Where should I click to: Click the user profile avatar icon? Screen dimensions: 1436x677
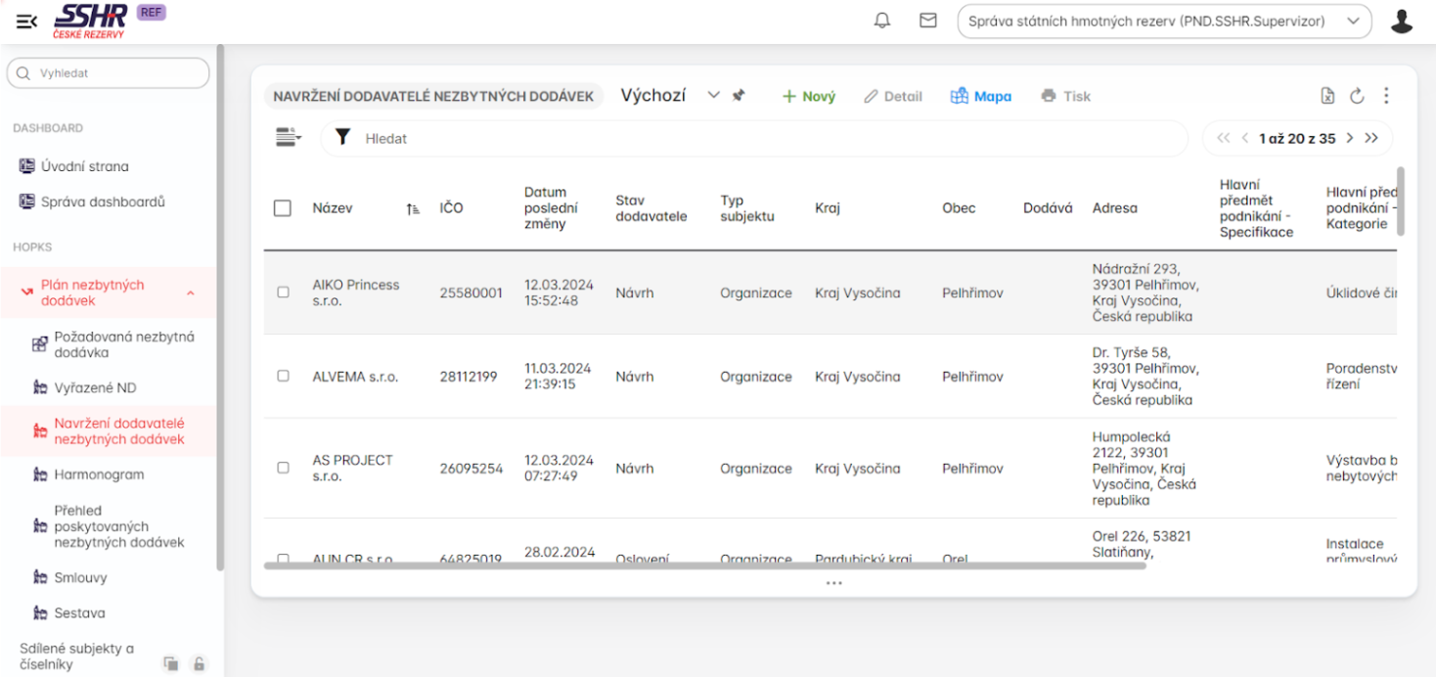pyautogui.click(x=1401, y=22)
